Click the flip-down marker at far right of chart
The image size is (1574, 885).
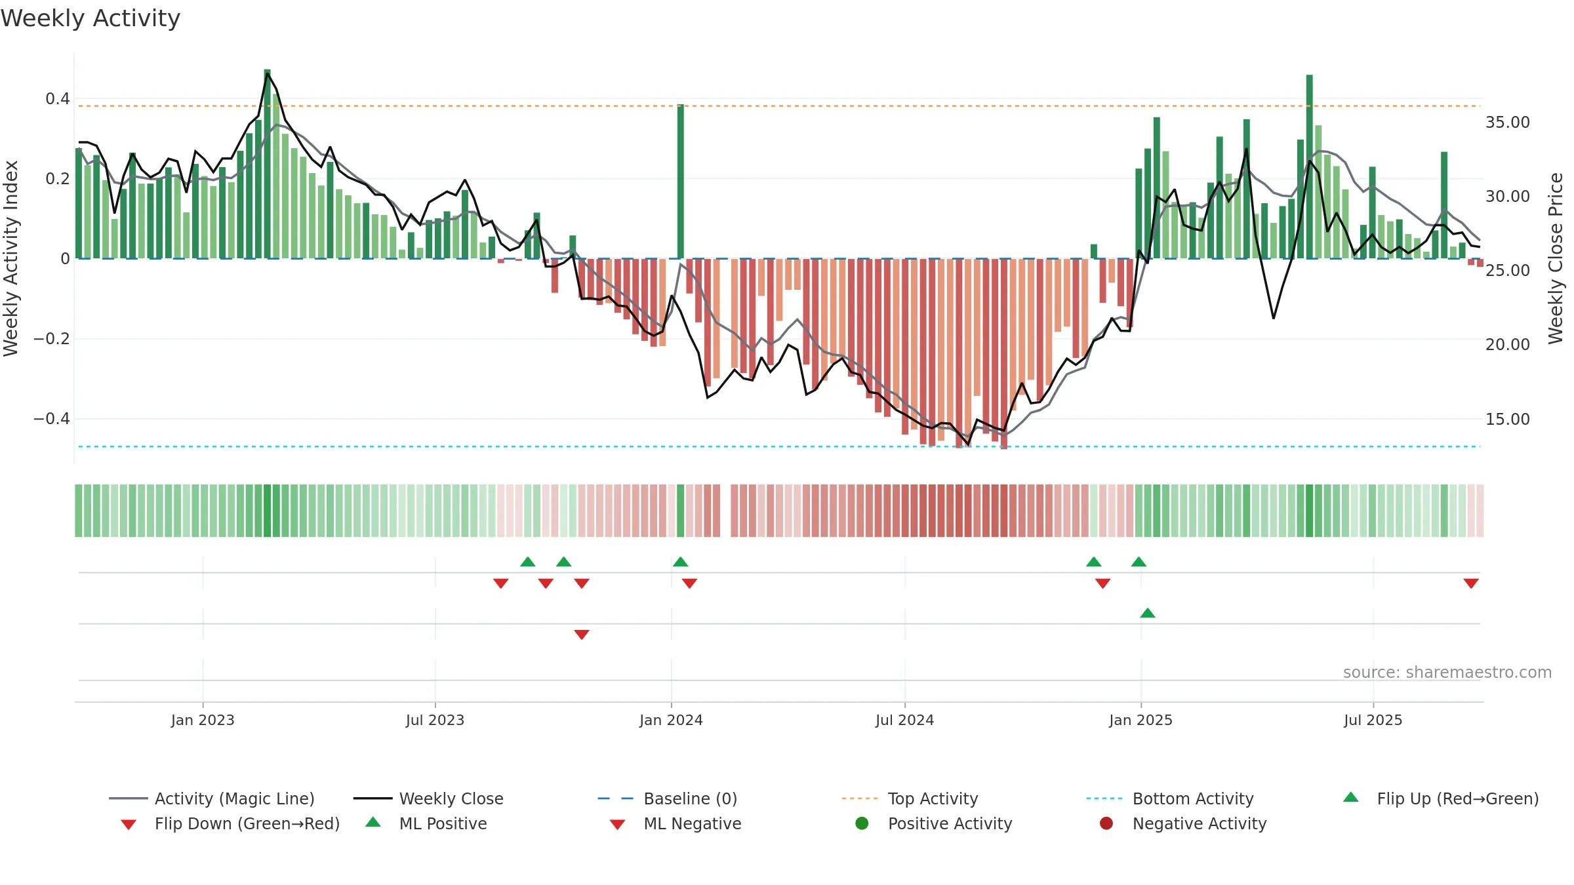coord(1471,583)
